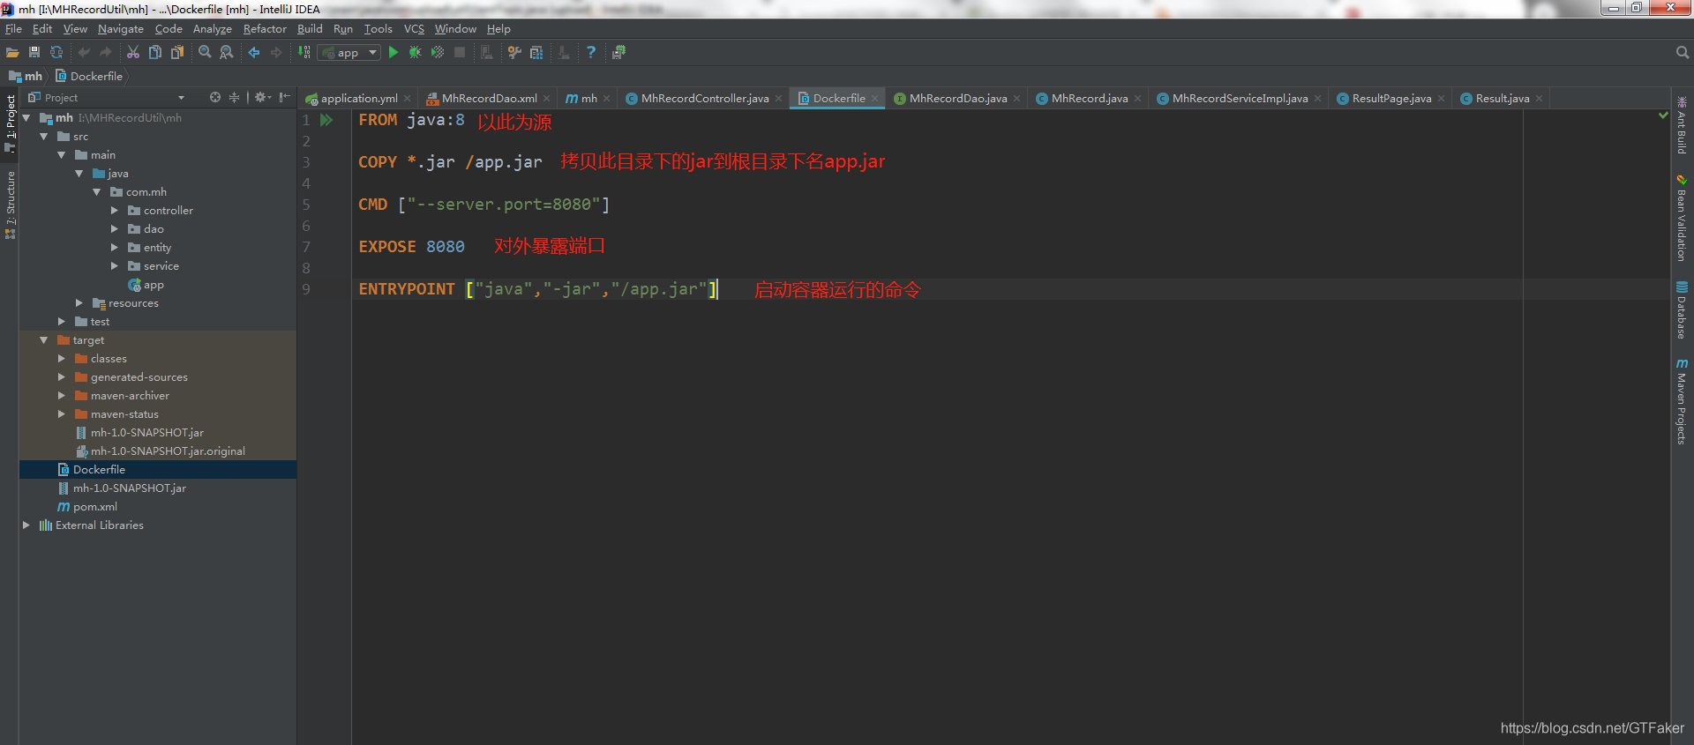Hide the Project panel with hide icon
1694x745 pixels.
[284, 97]
